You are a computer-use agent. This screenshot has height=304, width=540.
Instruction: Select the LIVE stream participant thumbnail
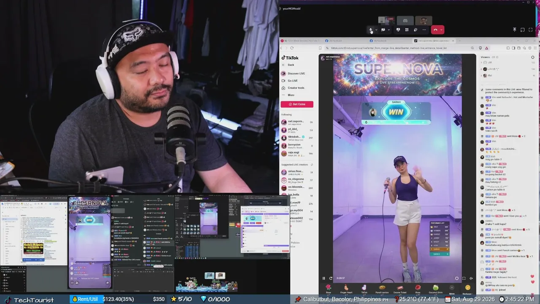(386, 20)
